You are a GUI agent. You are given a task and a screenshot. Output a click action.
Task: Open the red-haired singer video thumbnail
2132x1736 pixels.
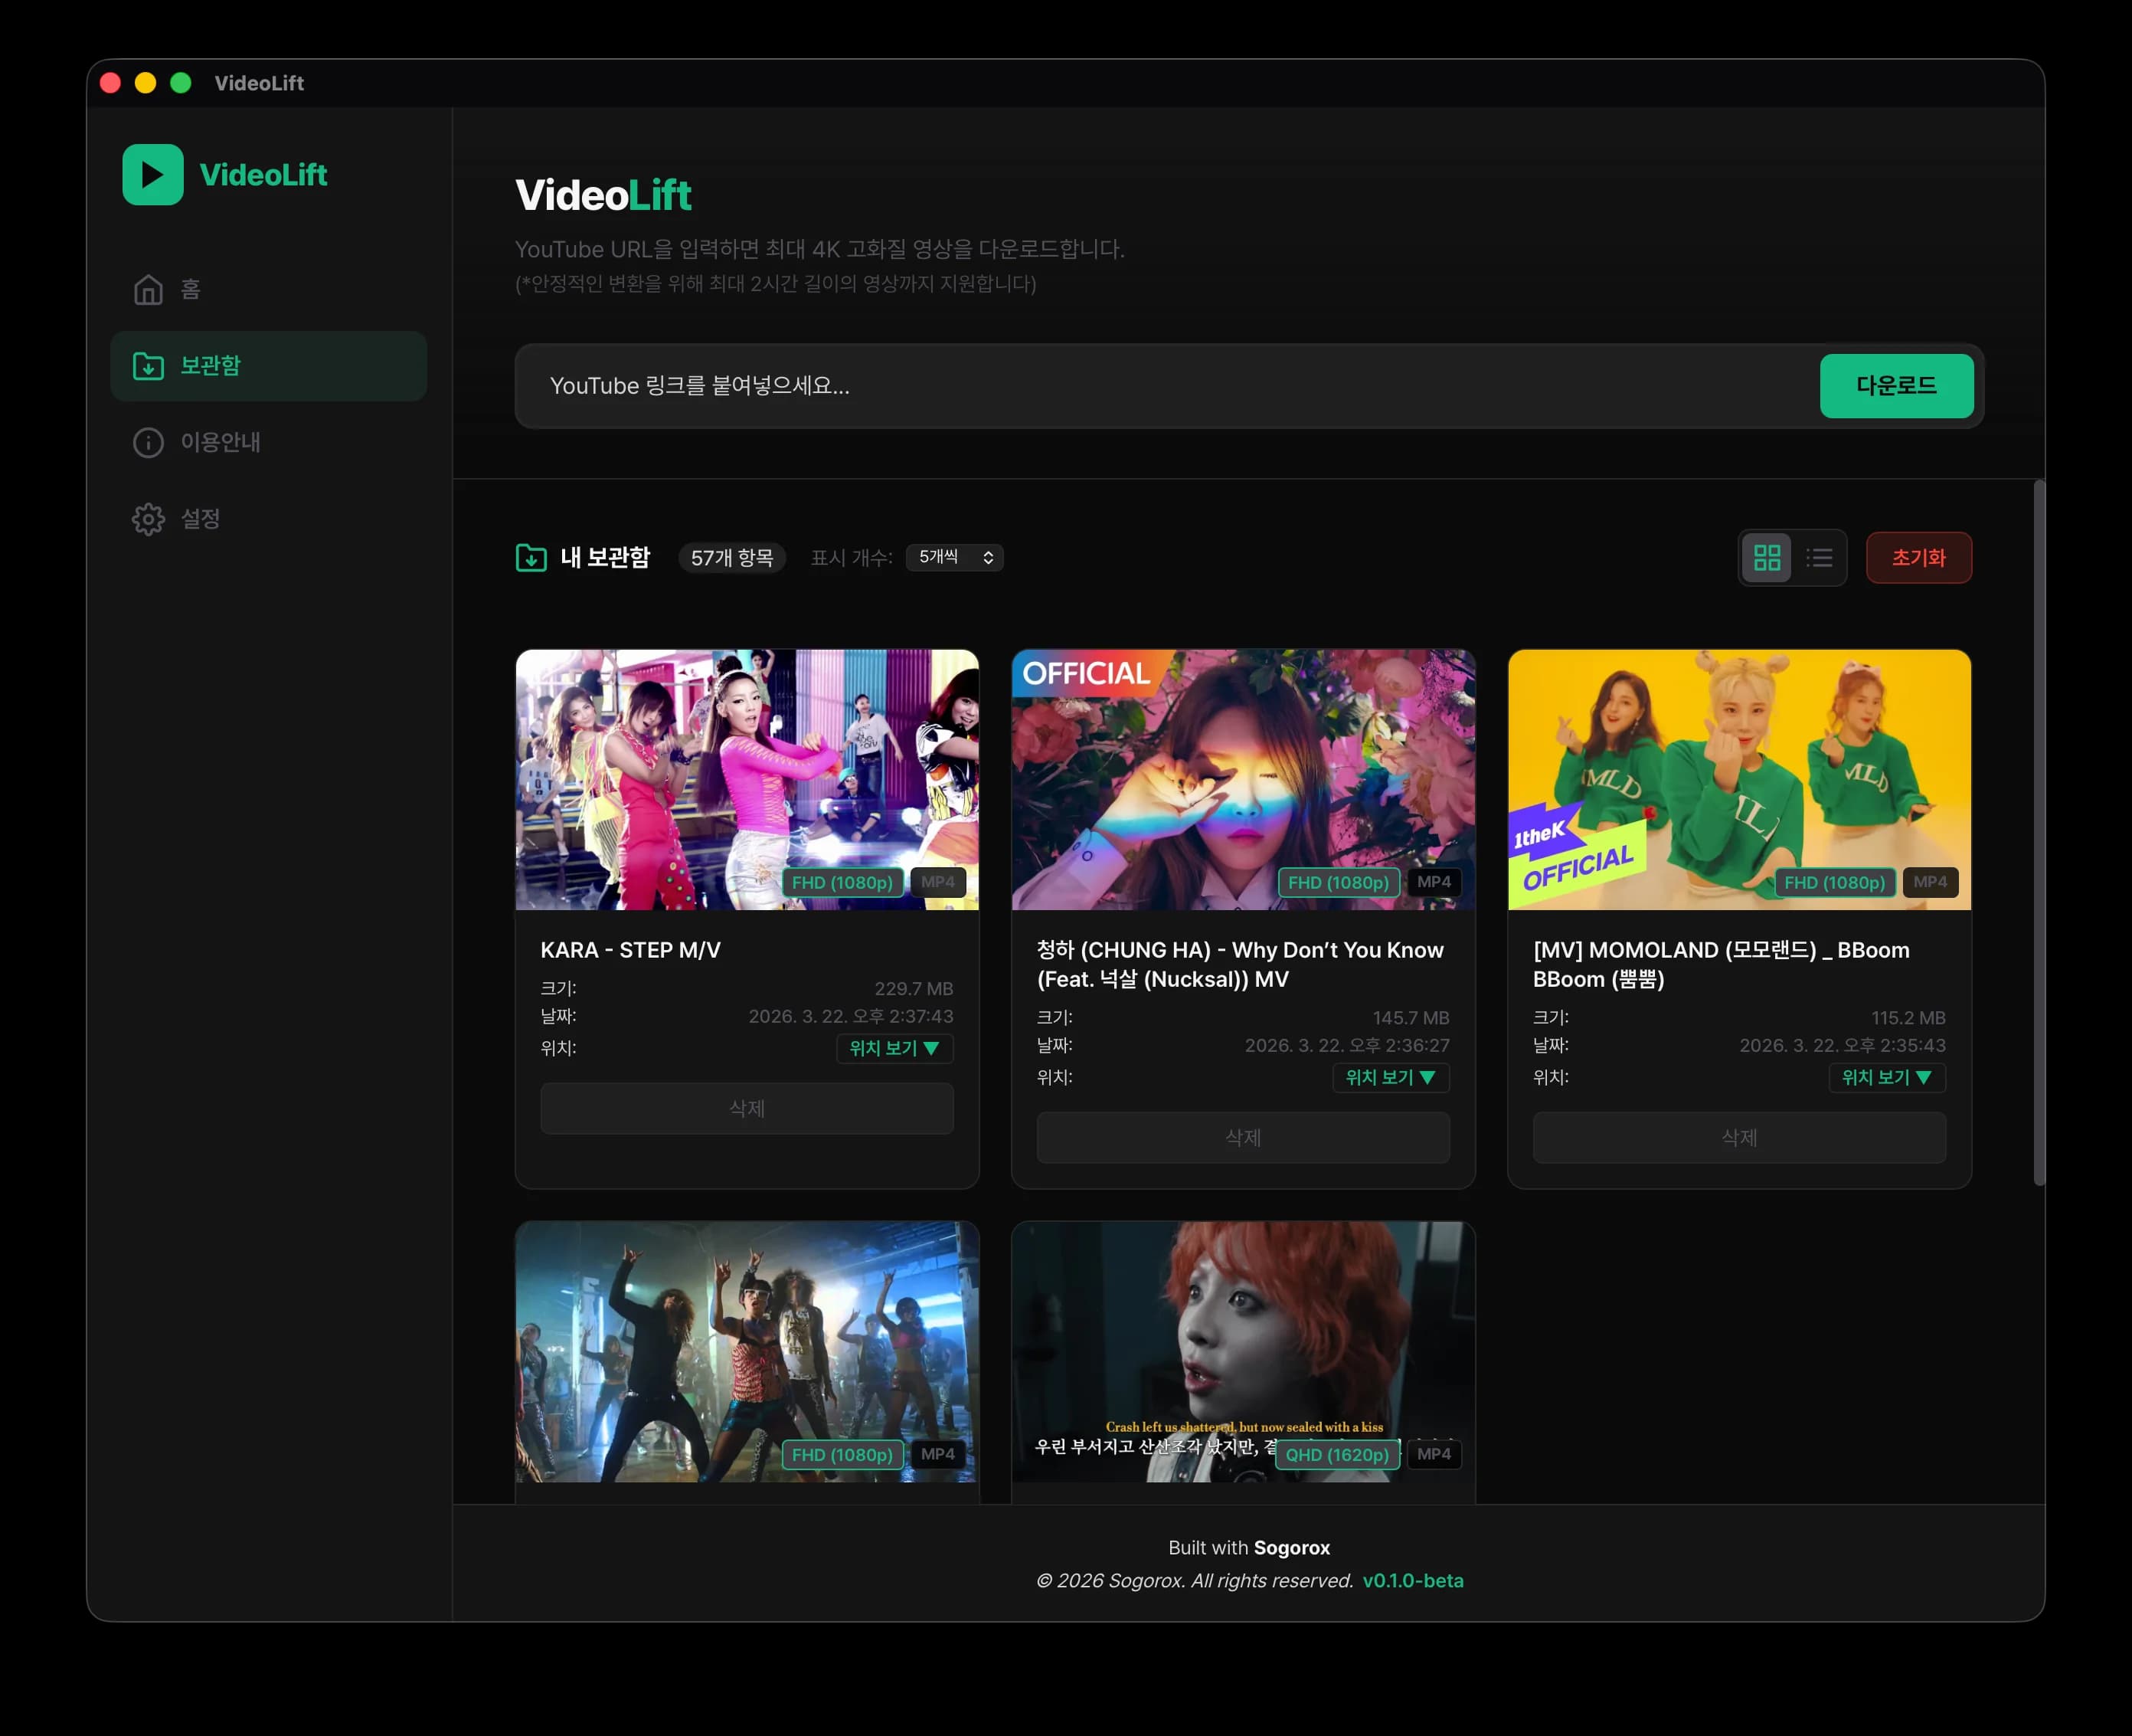coord(1242,1352)
